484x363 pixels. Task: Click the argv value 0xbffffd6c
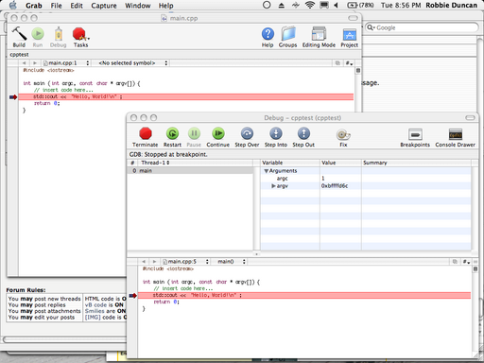tap(335, 186)
